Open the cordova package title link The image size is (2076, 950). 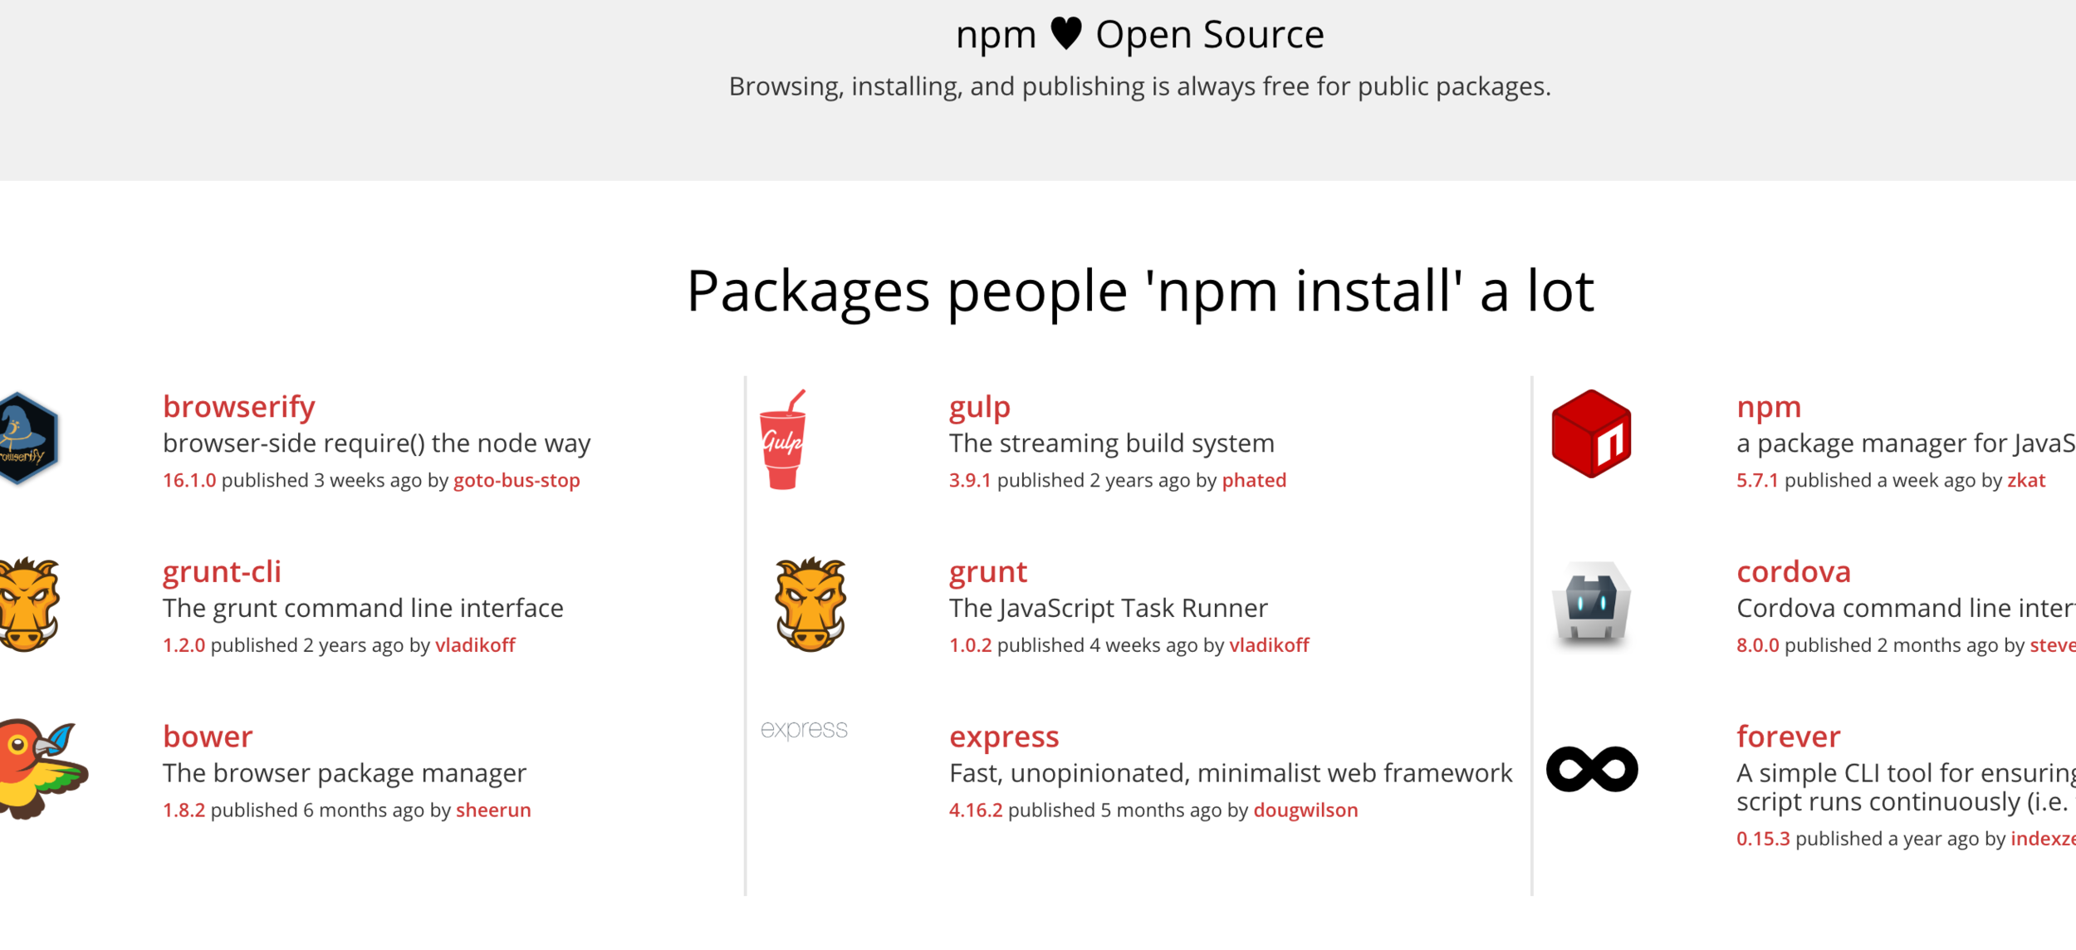click(1793, 571)
